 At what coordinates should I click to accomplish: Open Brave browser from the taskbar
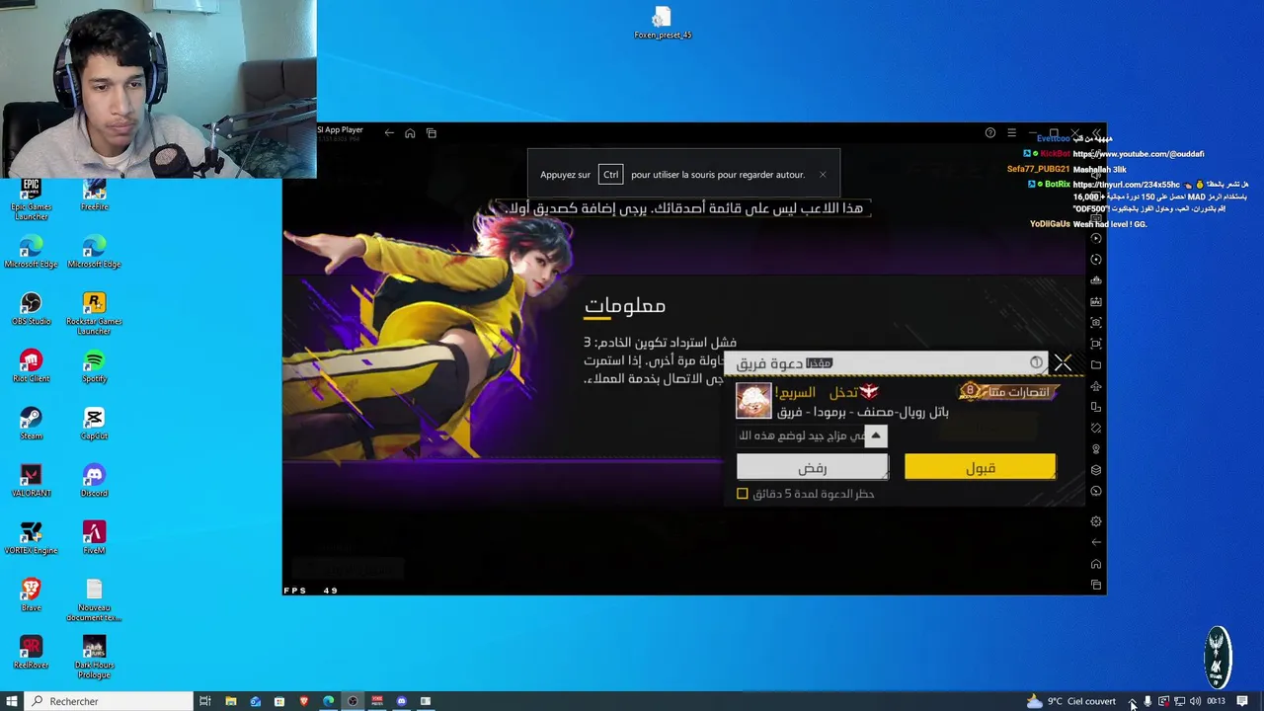(x=304, y=701)
